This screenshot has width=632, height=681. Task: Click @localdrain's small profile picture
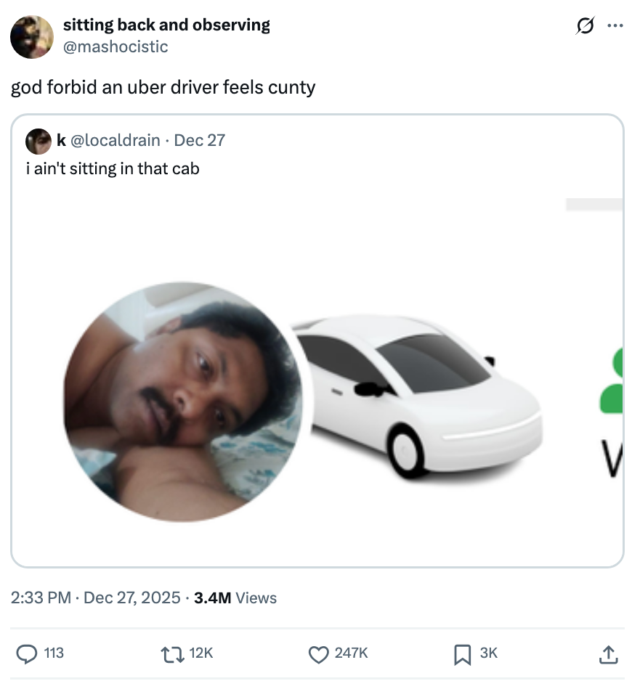click(x=38, y=141)
